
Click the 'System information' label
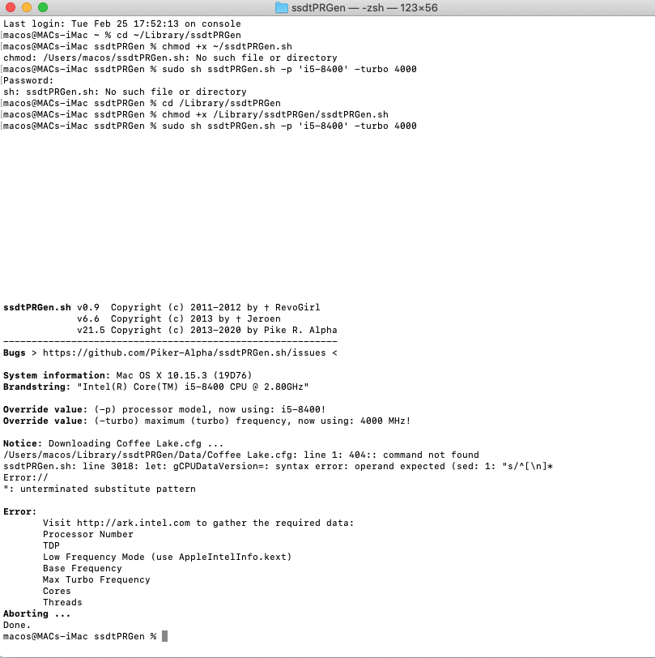(x=53, y=376)
